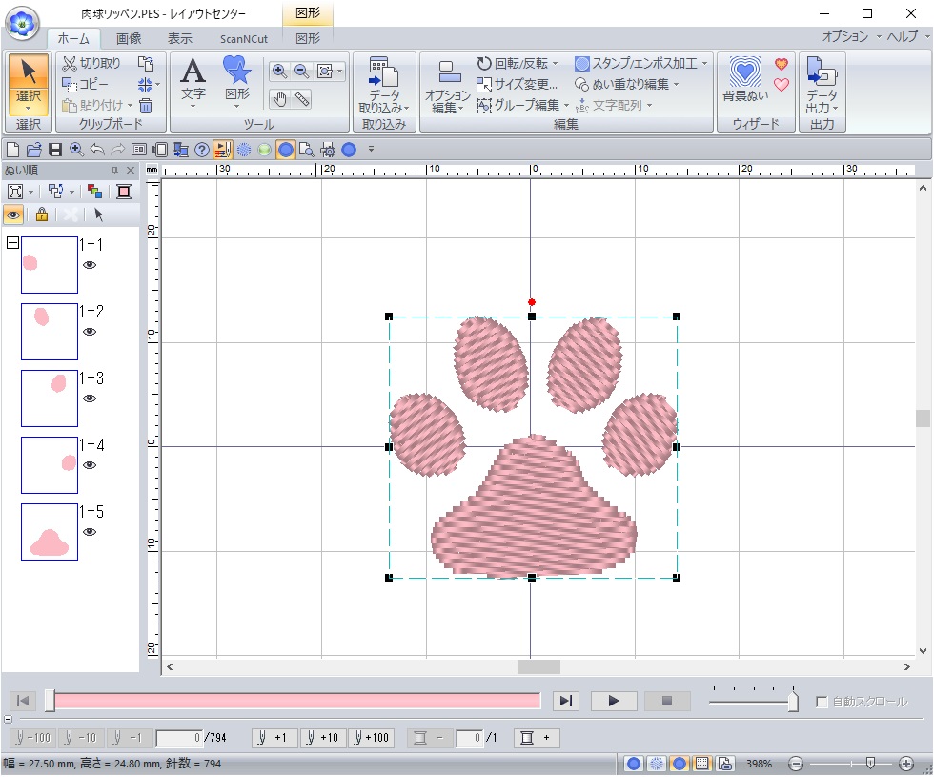Switch to the 画像 ribbon tab

point(129,38)
